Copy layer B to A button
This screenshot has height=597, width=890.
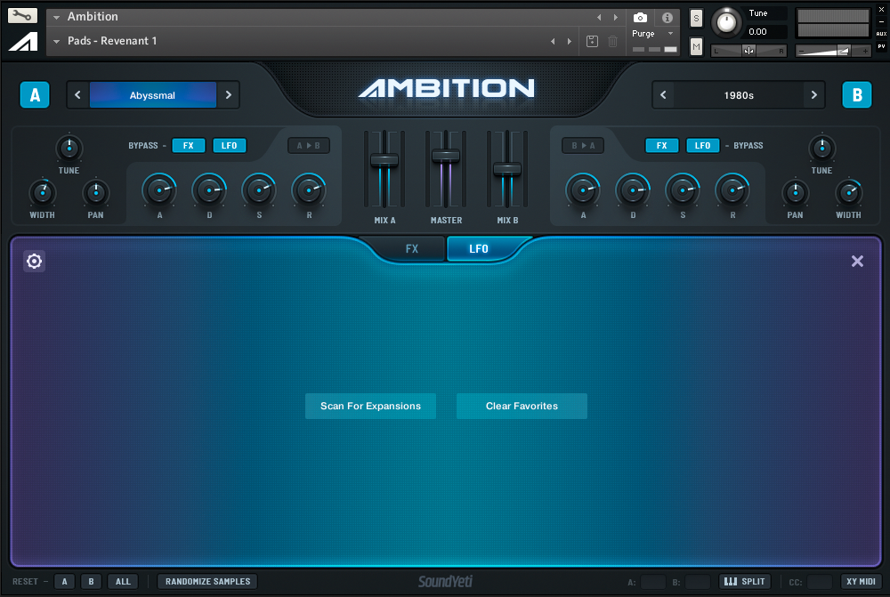(583, 146)
